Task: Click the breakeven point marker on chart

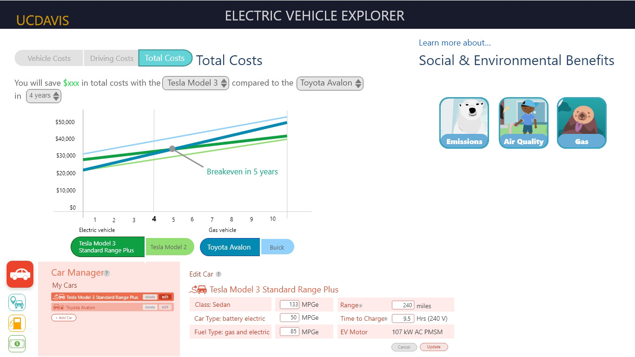Action: tap(172, 149)
